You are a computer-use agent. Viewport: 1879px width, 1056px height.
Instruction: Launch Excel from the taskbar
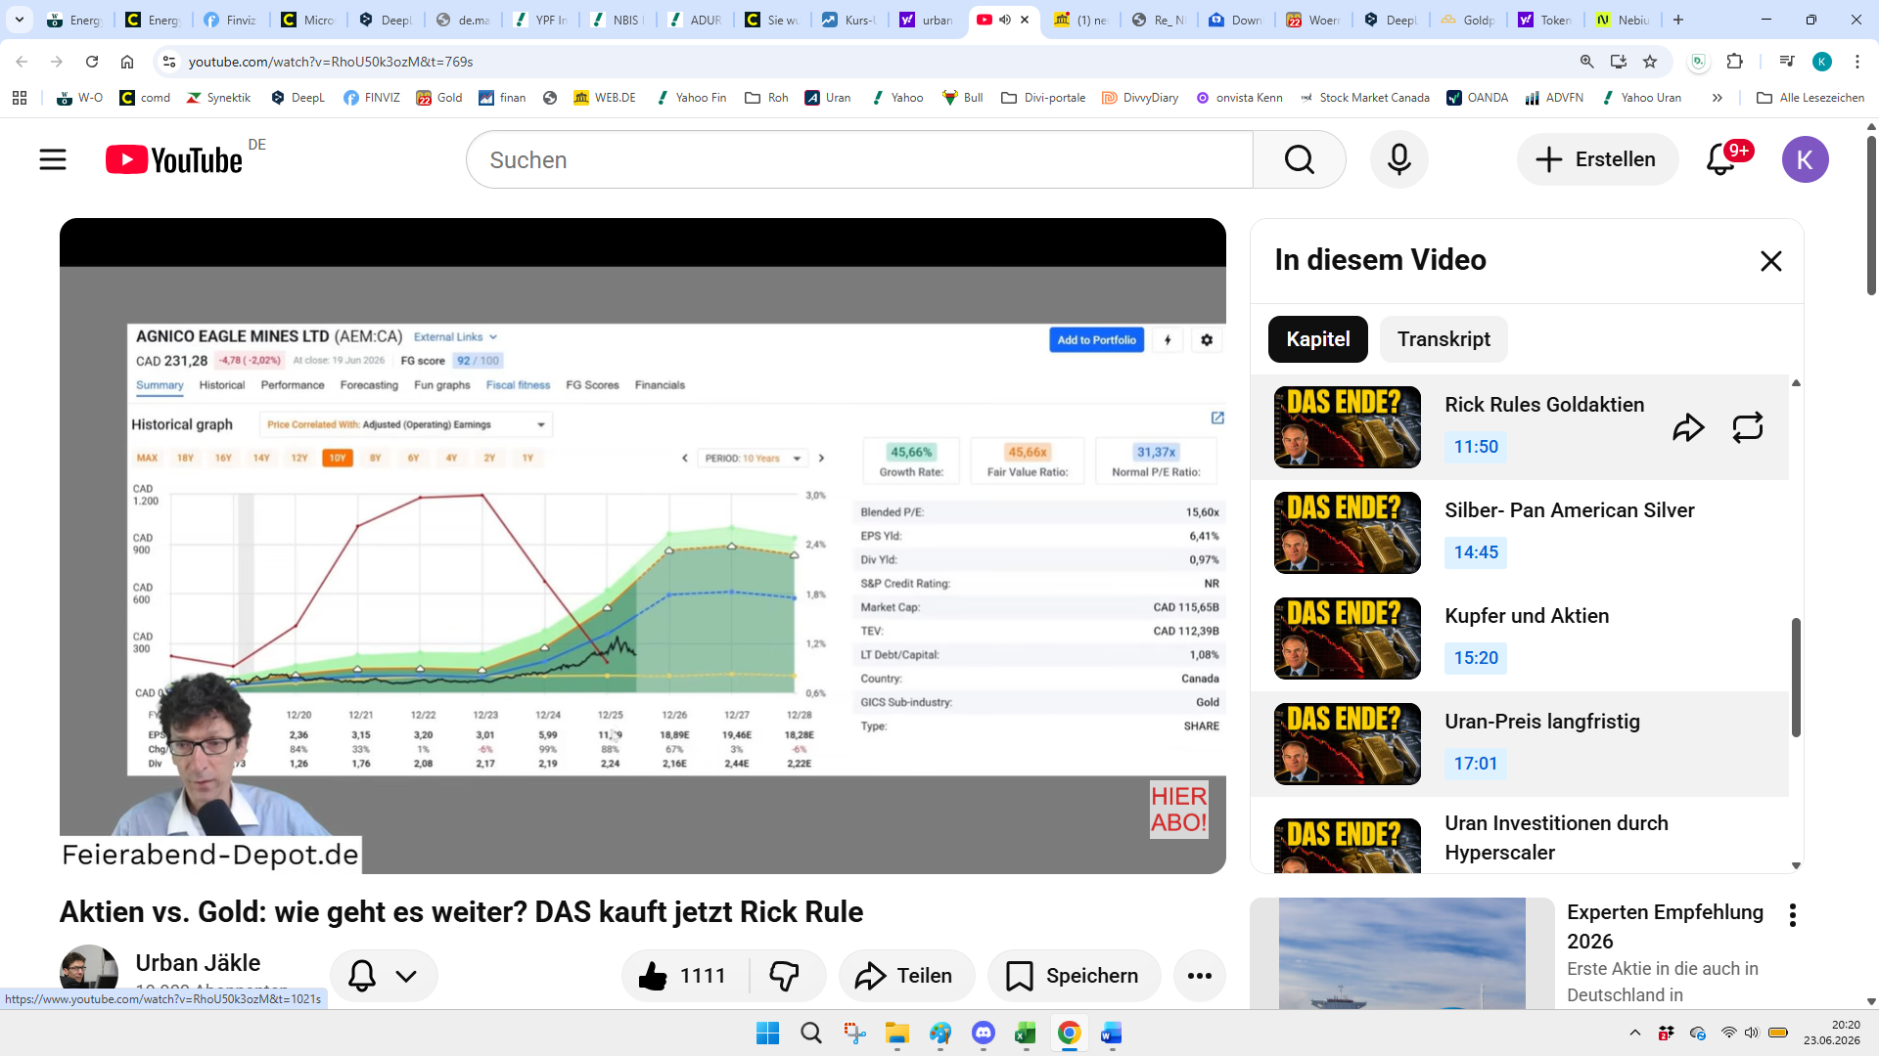click(x=1026, y=1034)
